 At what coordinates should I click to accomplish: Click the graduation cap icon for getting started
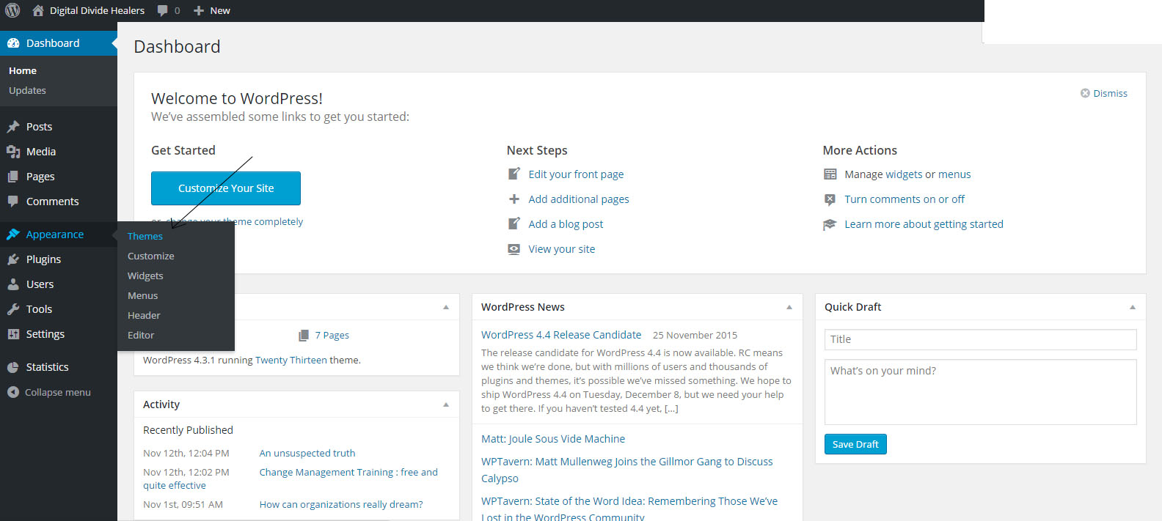[x=830, y=224]
